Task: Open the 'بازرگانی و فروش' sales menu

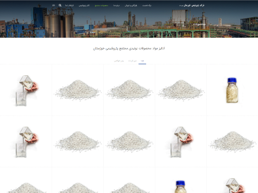Action: pos(131,6)
